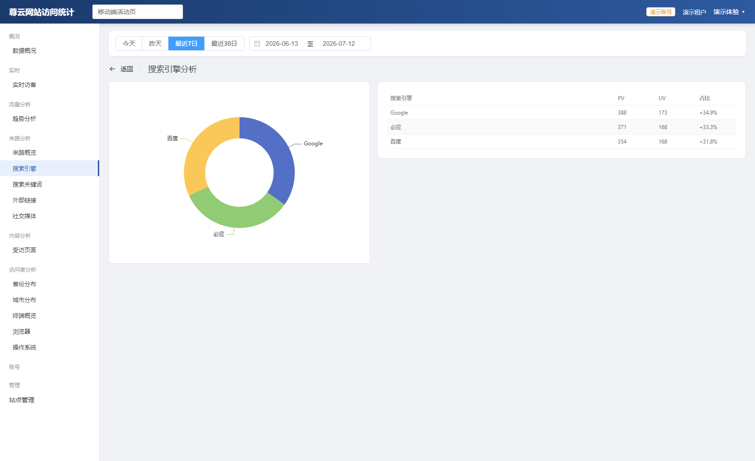
Task: Click 尊云网站访问统计 logo title
Action: (41, 12)
